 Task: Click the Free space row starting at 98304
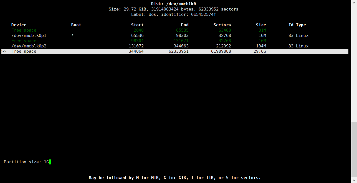tap(175, 41)
